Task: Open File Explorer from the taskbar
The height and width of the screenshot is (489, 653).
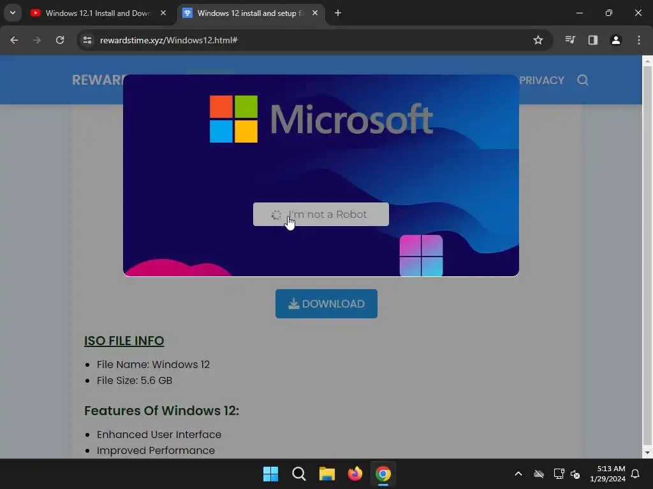Action: click(x=327, y=474)
